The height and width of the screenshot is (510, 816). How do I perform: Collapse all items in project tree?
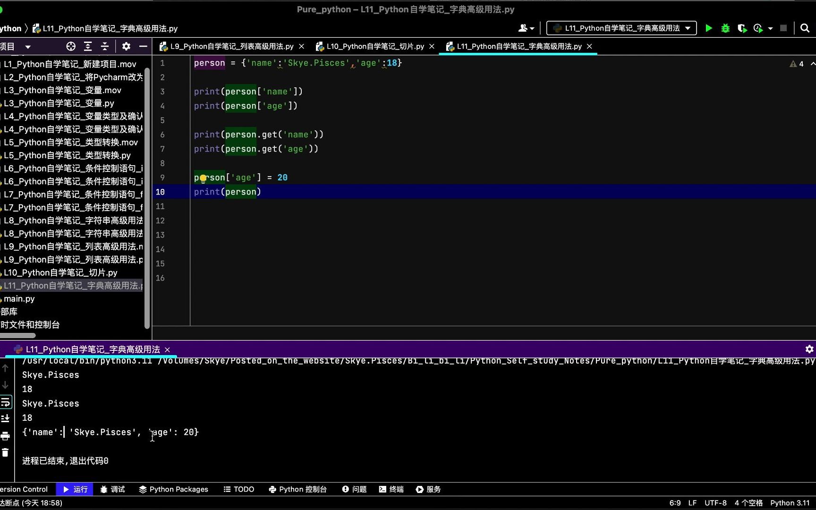[105, 46]
